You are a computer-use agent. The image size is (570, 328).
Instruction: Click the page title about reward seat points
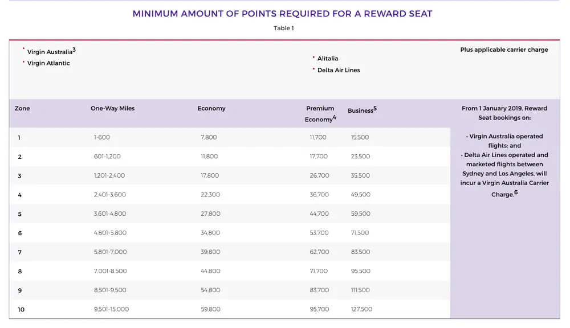[282, 14]
